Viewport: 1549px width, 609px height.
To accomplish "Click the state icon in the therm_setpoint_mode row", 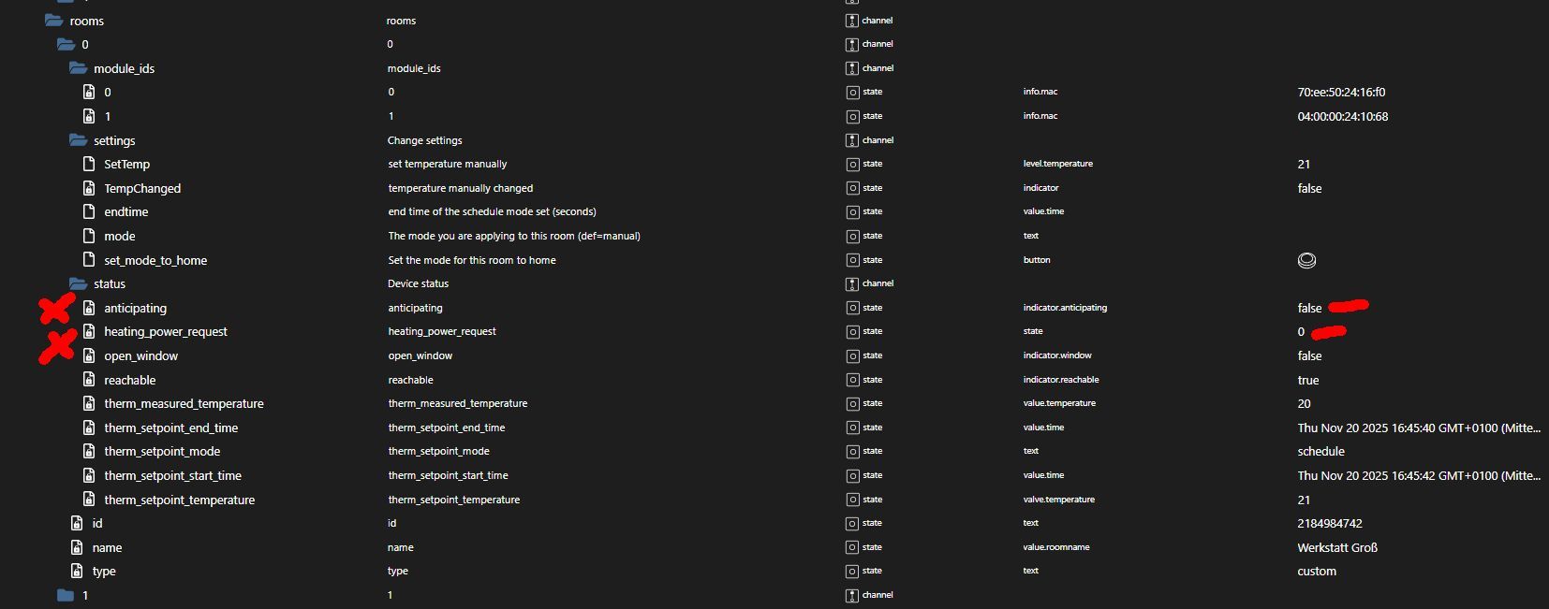I will coord(852,451).
